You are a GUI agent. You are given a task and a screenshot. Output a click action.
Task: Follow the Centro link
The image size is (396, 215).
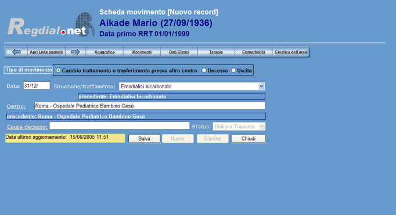tap(16, 106)
